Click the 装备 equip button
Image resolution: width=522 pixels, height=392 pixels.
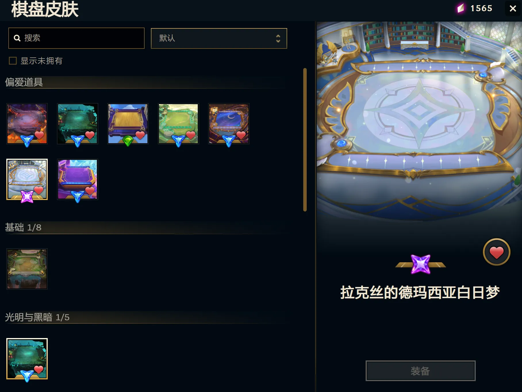421,371
